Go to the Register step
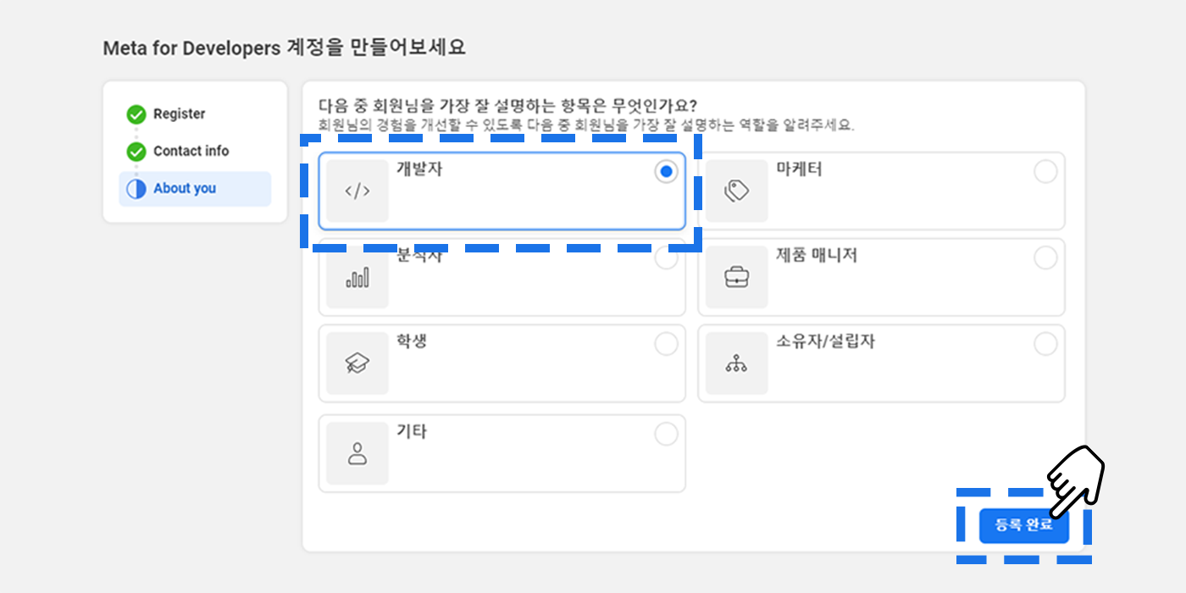The width and height of the screenshot is (1186, 593). pos(180,114)
